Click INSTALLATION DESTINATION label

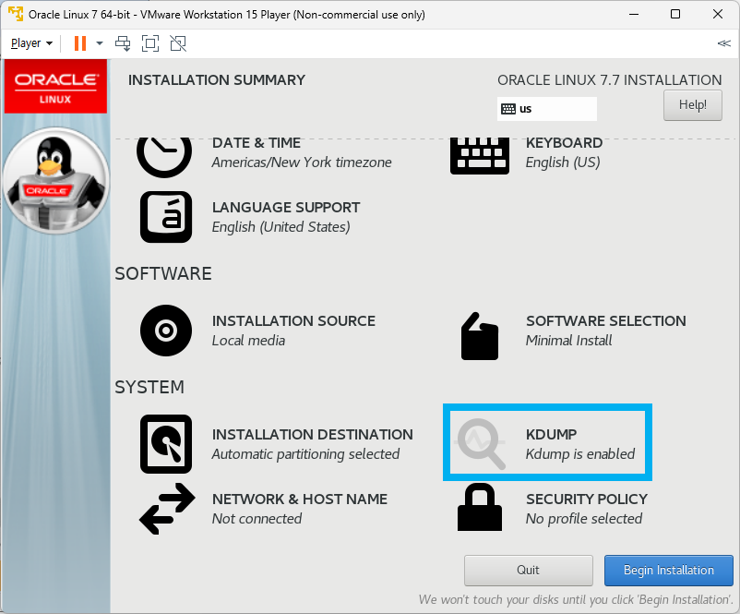tap(313, 435)
